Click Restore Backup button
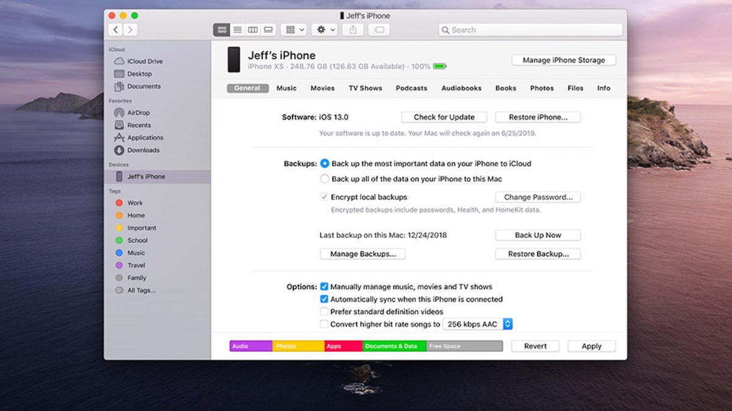The image size is (732, 411). pos(538,254)
